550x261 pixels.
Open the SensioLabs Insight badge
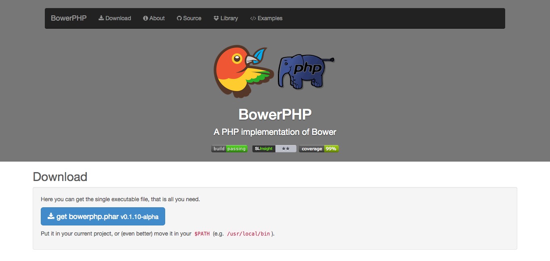point(274,149)
